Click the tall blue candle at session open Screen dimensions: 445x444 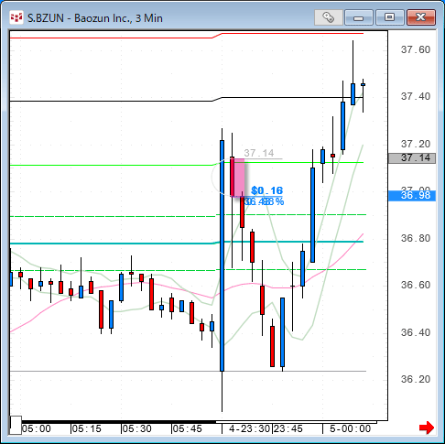(222, 255)
